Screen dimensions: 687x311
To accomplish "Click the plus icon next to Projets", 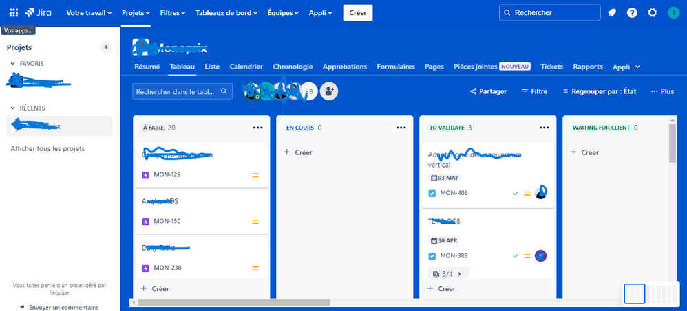I will [106, 47].
